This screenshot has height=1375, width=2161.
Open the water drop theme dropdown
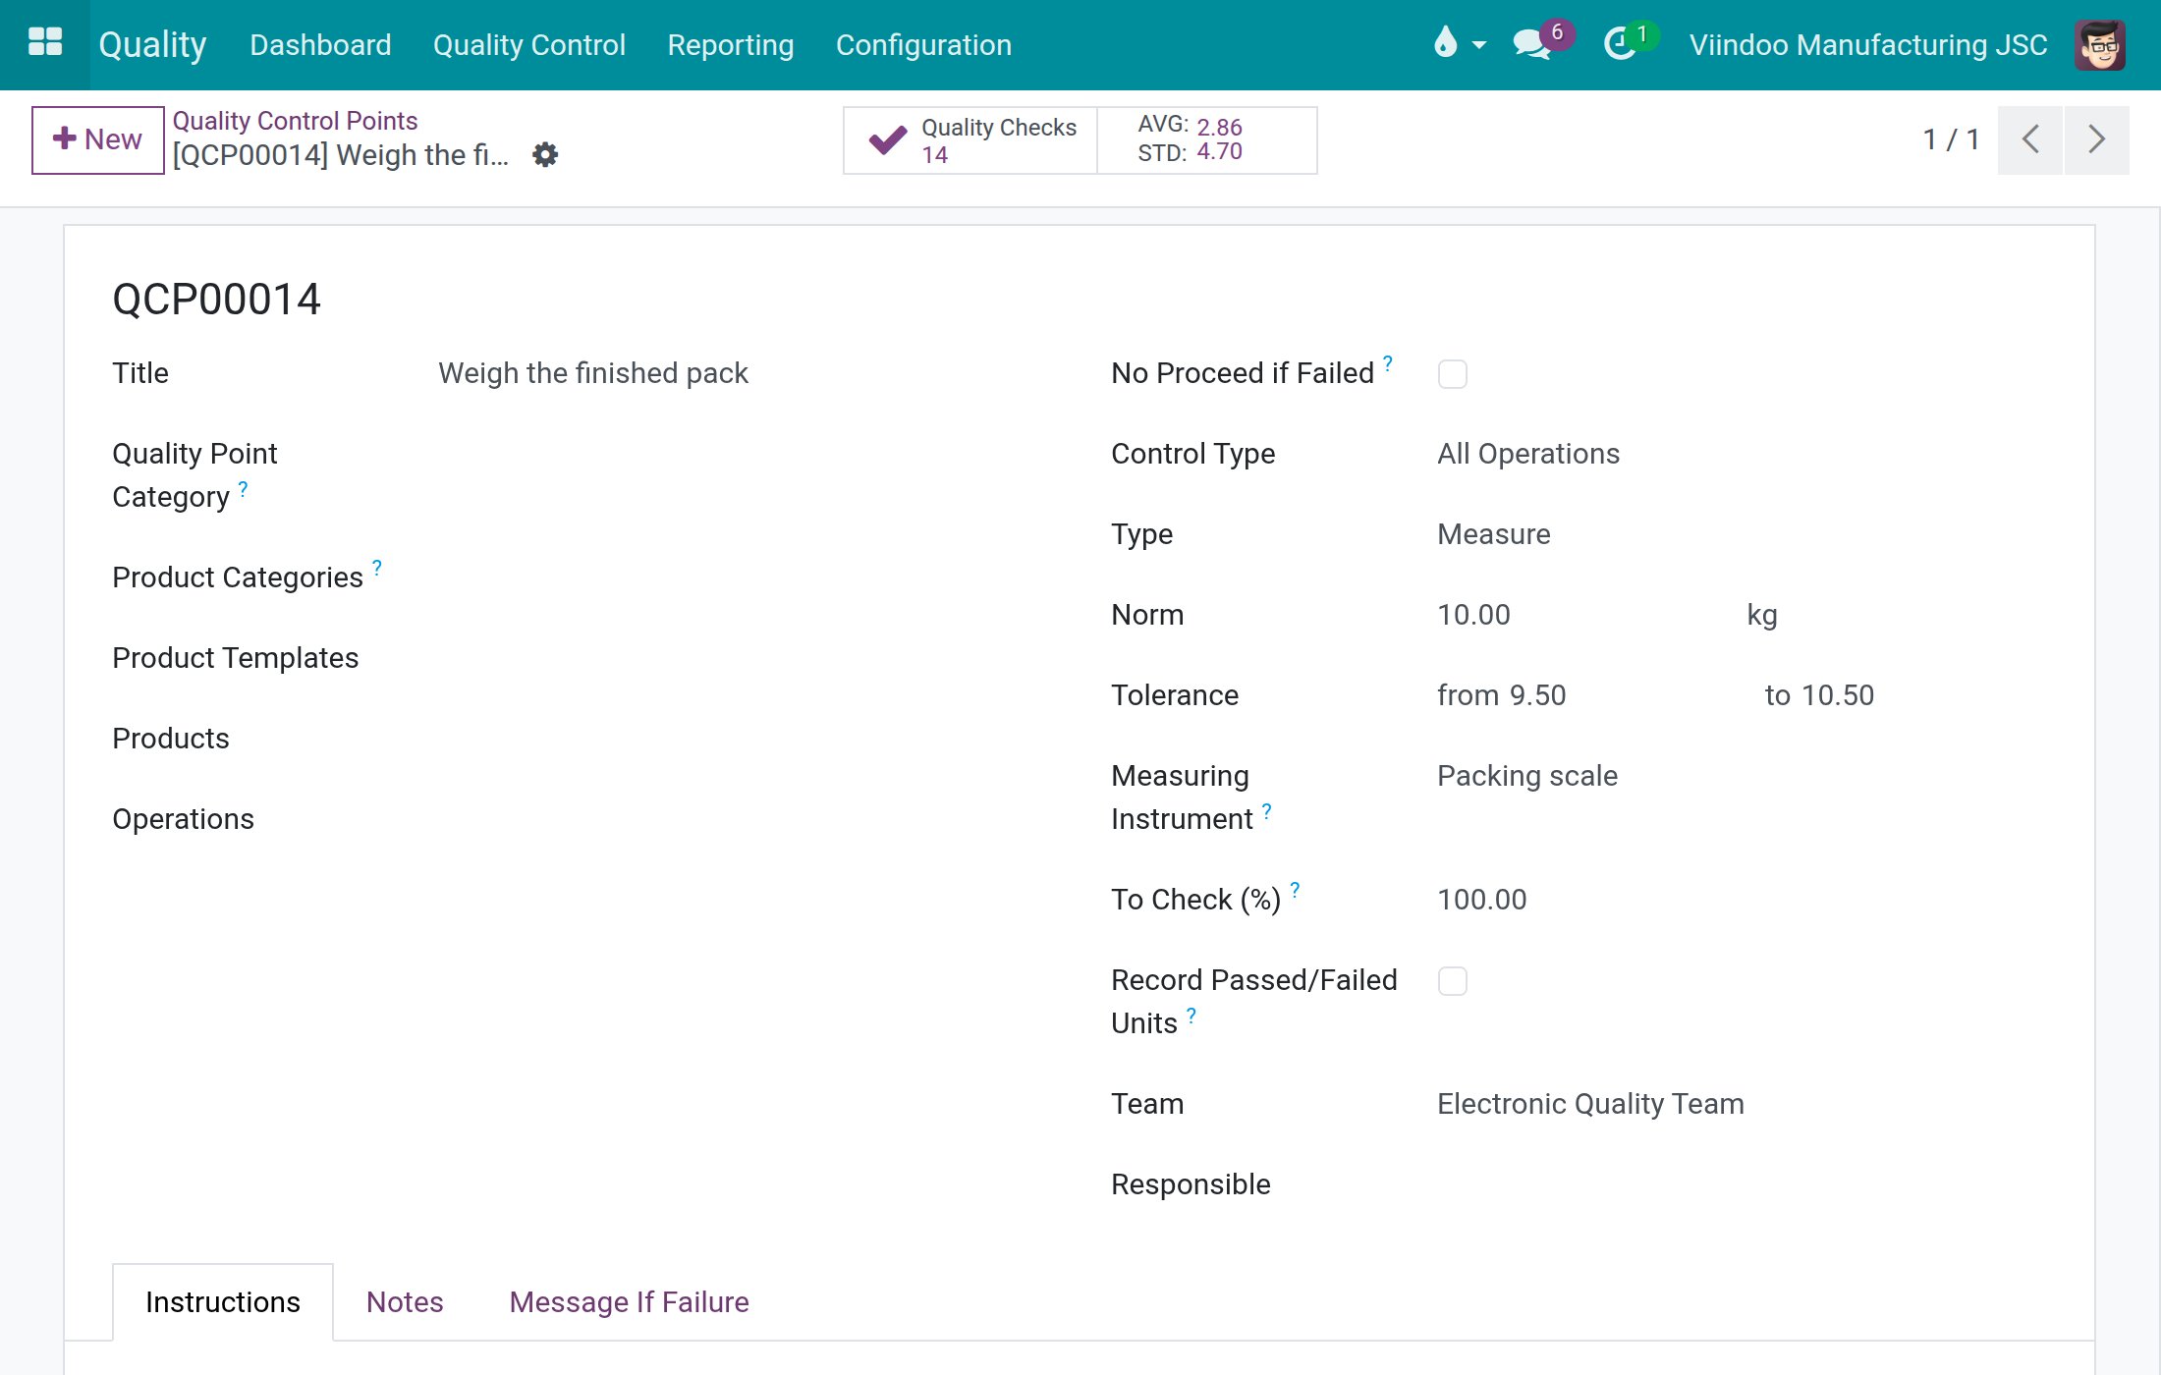(x=1460, y=43)
